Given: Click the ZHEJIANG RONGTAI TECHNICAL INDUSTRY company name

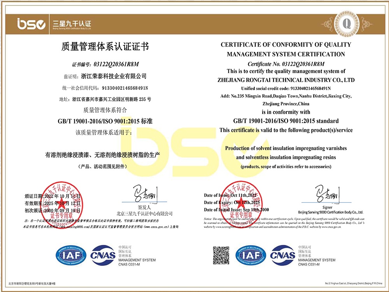Looking at the screenshot, I should click(x=286, y=80).
